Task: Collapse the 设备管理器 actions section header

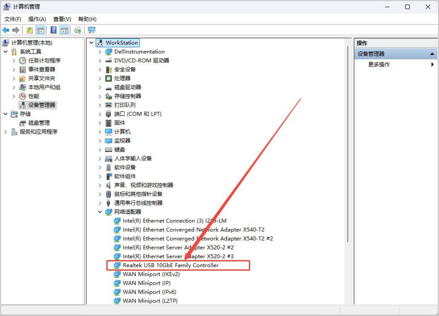Action: point(433,54)
